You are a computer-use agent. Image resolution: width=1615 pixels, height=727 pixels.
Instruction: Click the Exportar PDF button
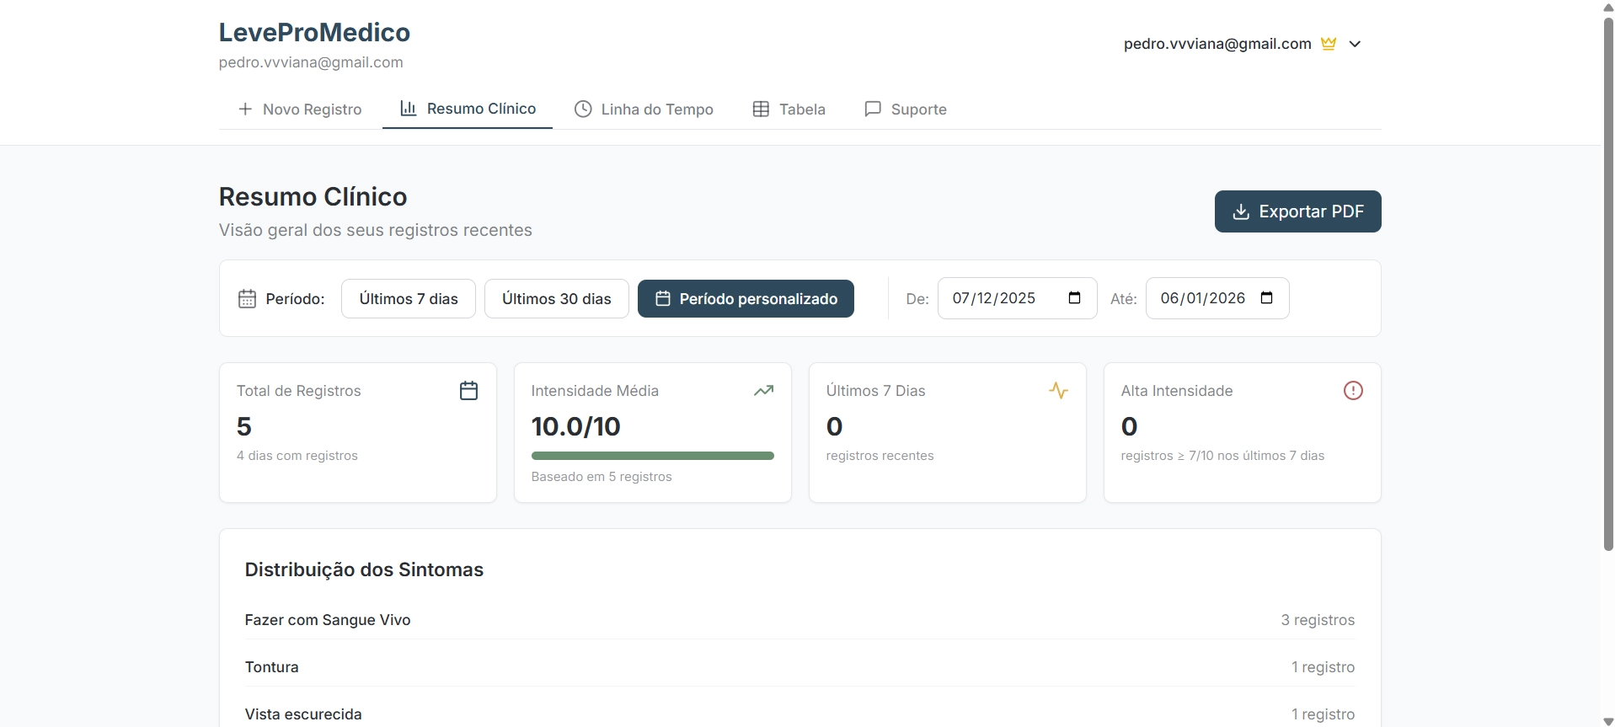click(x=1297, y=211)
